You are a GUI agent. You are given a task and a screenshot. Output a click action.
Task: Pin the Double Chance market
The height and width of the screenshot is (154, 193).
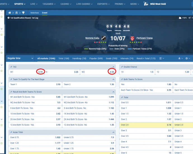(122, 67)
